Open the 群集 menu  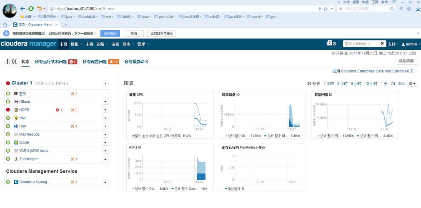[x=76, y=44]
